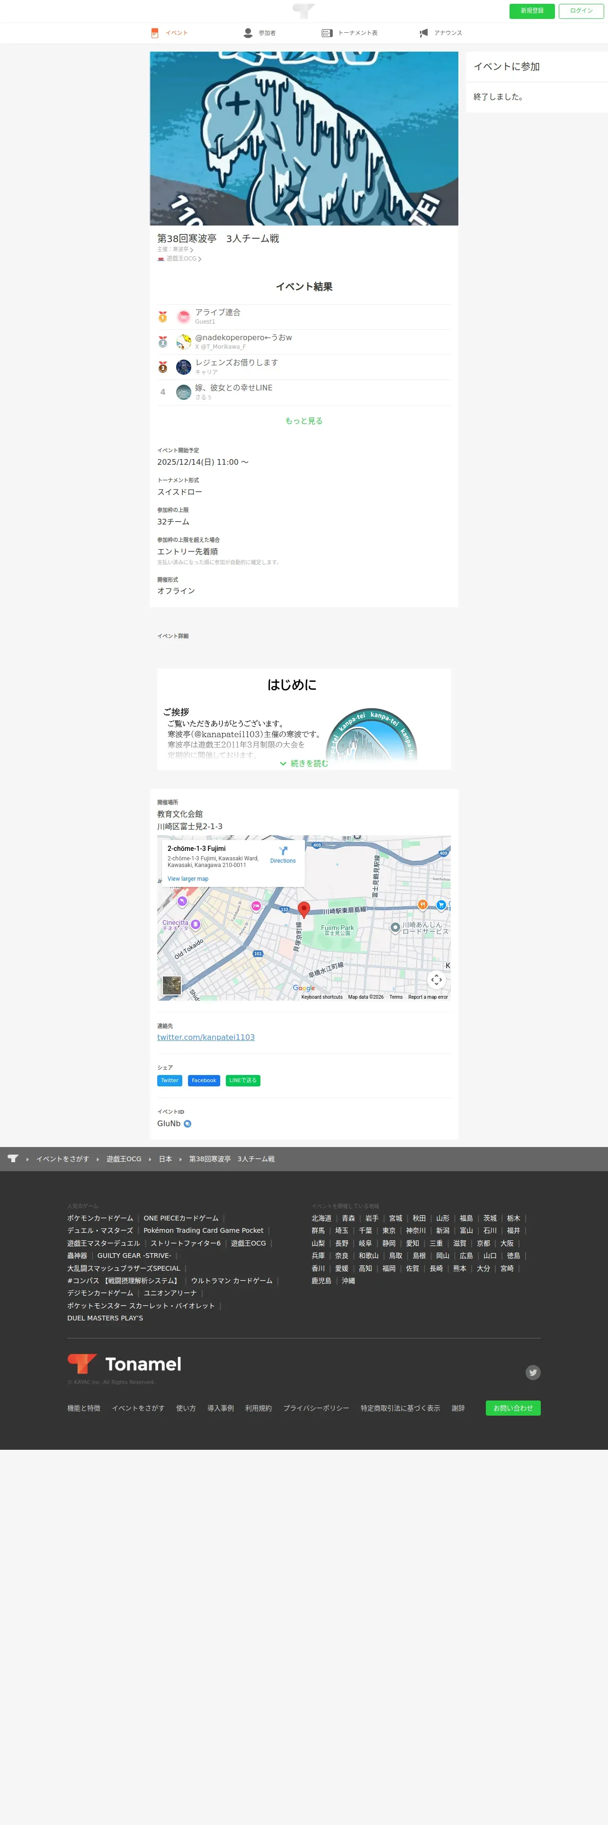The height and width of the screenshot is (1825, 608).
Task: Click the 新規登録 sign-up button
Action: click(532, 10)
